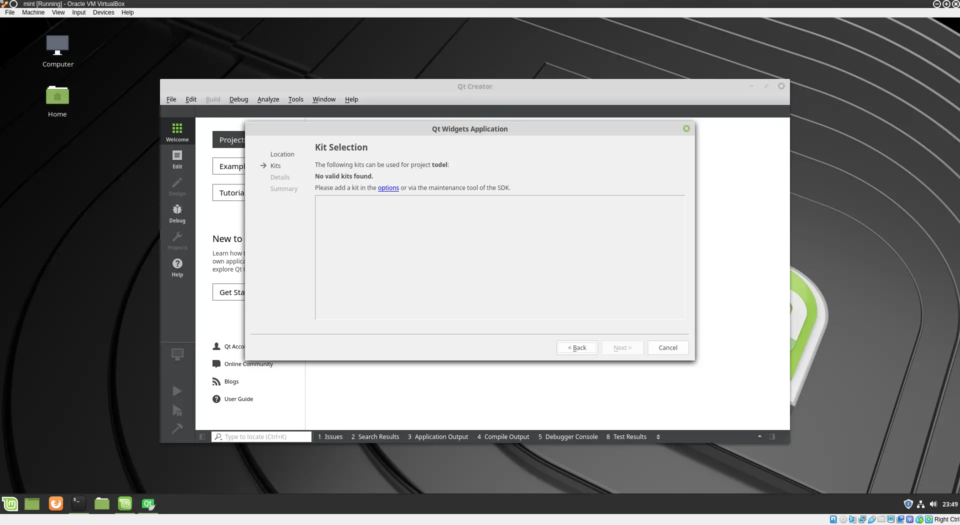This screenshot has width=960, height=525.
Task: Click the Start Debugging run icon
Action: [177, 410]
